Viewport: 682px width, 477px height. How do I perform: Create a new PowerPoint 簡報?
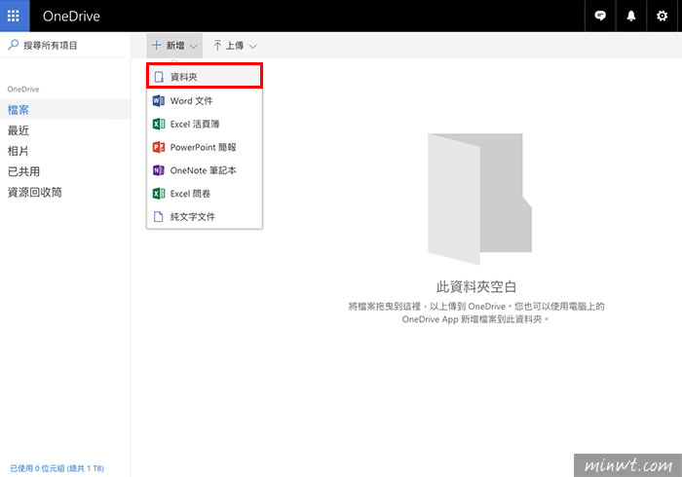pyautogui.click(x=205, y=147)
